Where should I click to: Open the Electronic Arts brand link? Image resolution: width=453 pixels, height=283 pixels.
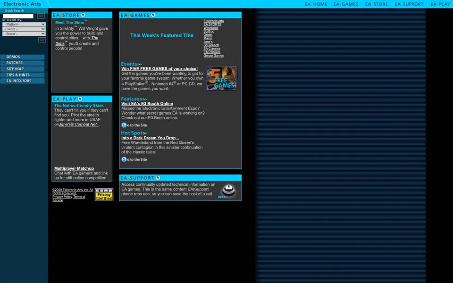213,21
